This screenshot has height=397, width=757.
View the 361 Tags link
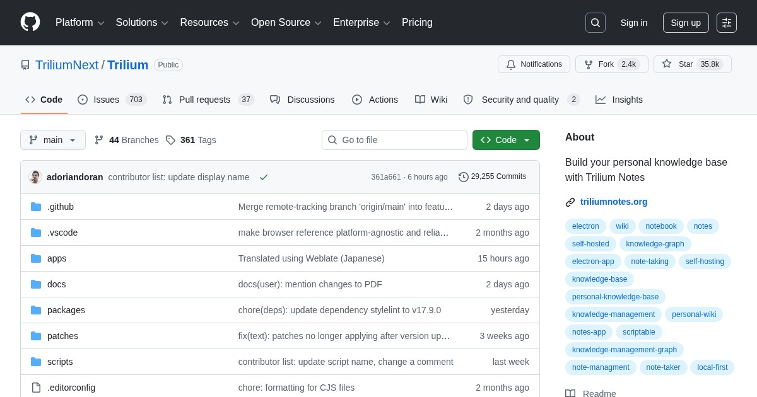tap(191, 140)
